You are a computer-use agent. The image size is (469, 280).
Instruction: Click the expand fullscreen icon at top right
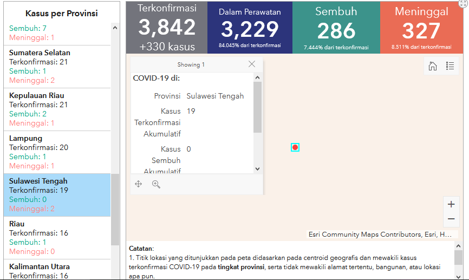click(x=463, y=4)
